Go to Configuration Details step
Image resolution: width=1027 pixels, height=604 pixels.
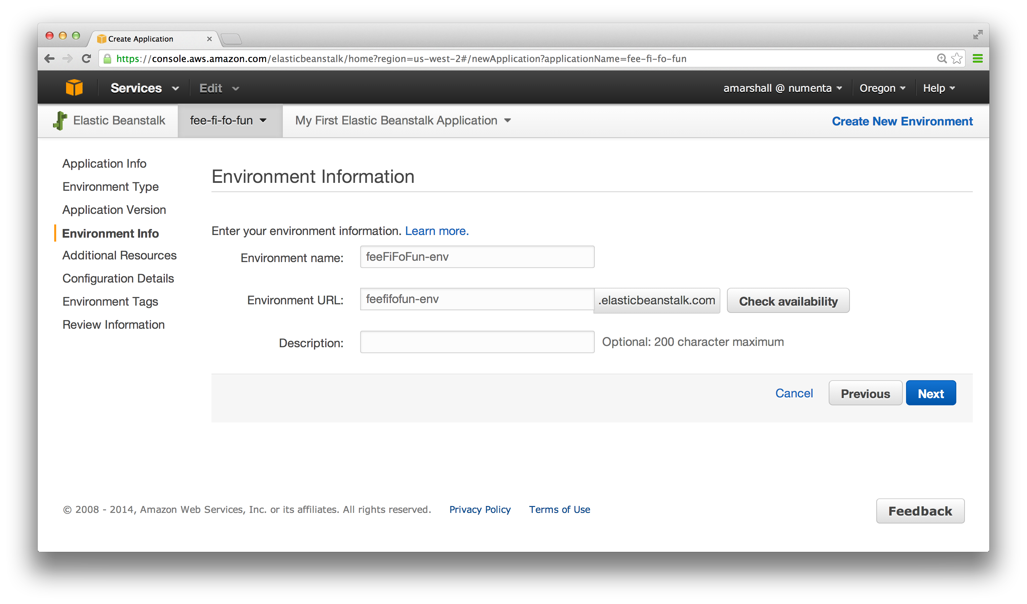[118, 278]
